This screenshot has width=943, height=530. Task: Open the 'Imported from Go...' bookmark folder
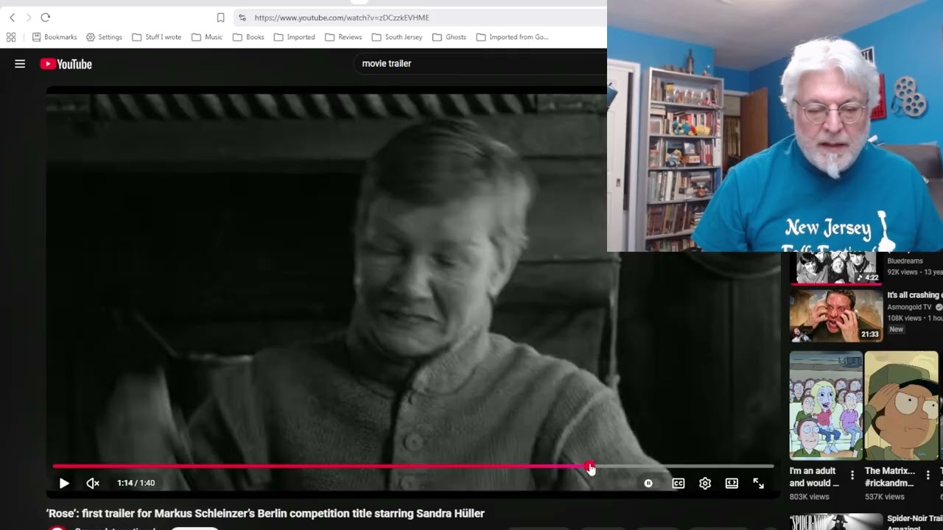pos(512,37)
